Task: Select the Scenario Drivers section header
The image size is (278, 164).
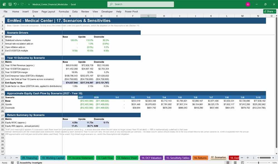Action: pyautogui.click(x=73, y=33)
